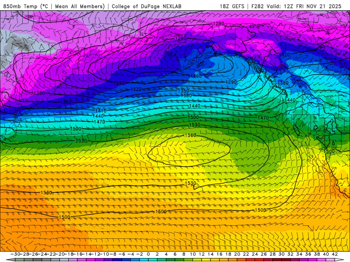
Task: Click the 'College of DuPage NEXLAB' header text
Action: (x=147, y=7)
